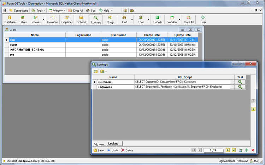This screenshot has width=265, height=165.
Task: Click the Properties toolbar button
Action: point(67,19)
